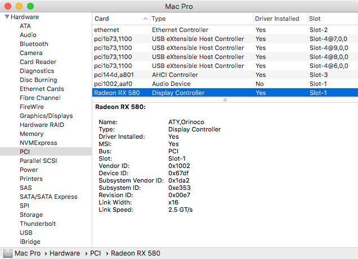Open Hardware RAID section
Screen dimensions: 358x259
coord(42,125)
